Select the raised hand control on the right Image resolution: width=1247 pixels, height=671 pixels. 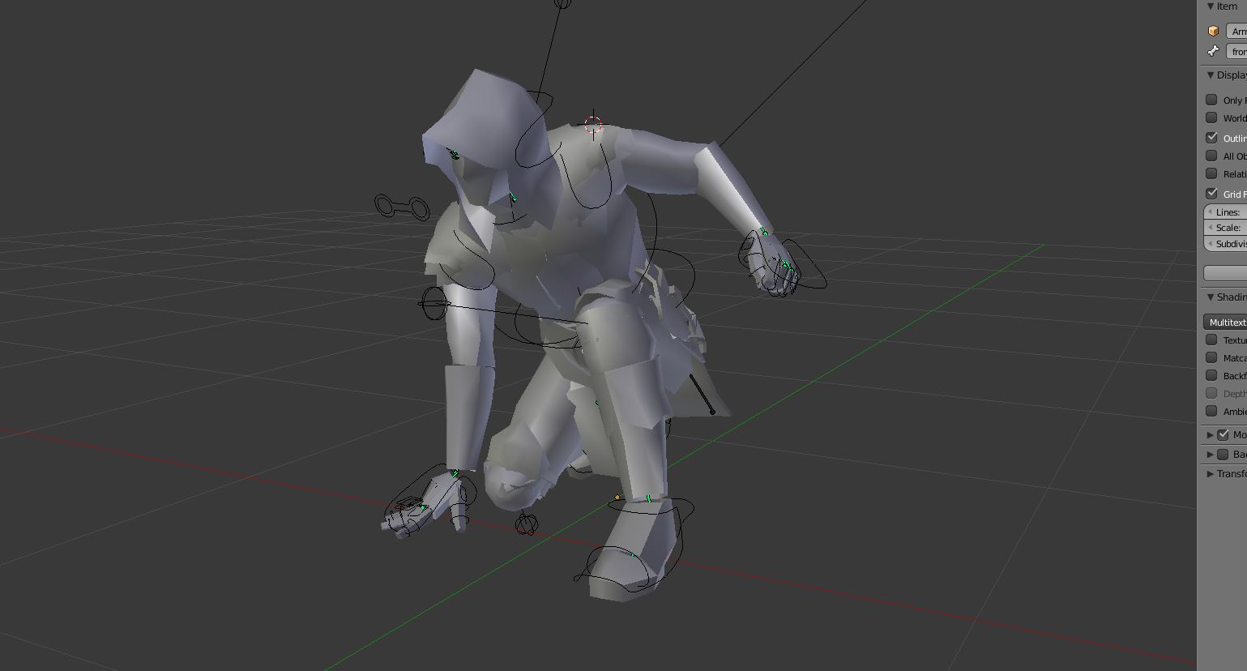click(x=782, y=263)
